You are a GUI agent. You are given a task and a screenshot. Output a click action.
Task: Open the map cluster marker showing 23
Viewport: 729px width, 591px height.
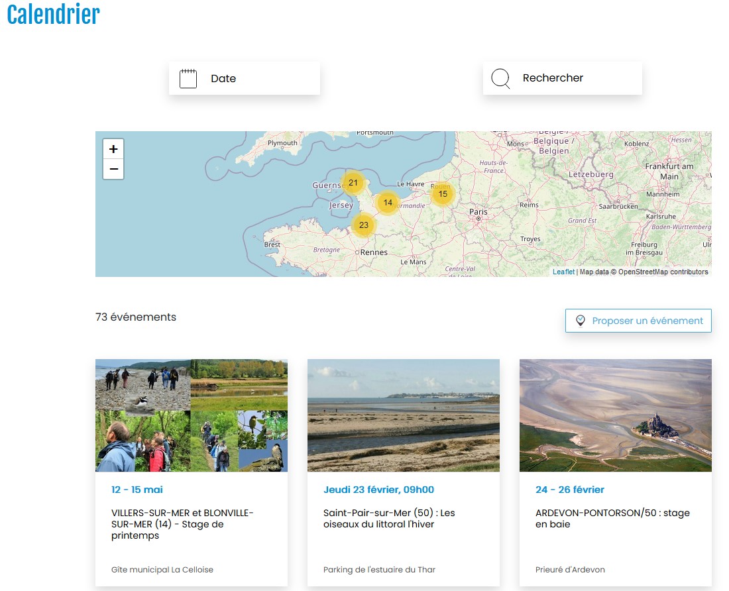(364, 225)
